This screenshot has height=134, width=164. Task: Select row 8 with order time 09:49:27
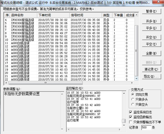69,33
